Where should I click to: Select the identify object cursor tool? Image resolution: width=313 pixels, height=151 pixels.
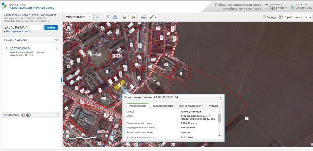(97, 17)
